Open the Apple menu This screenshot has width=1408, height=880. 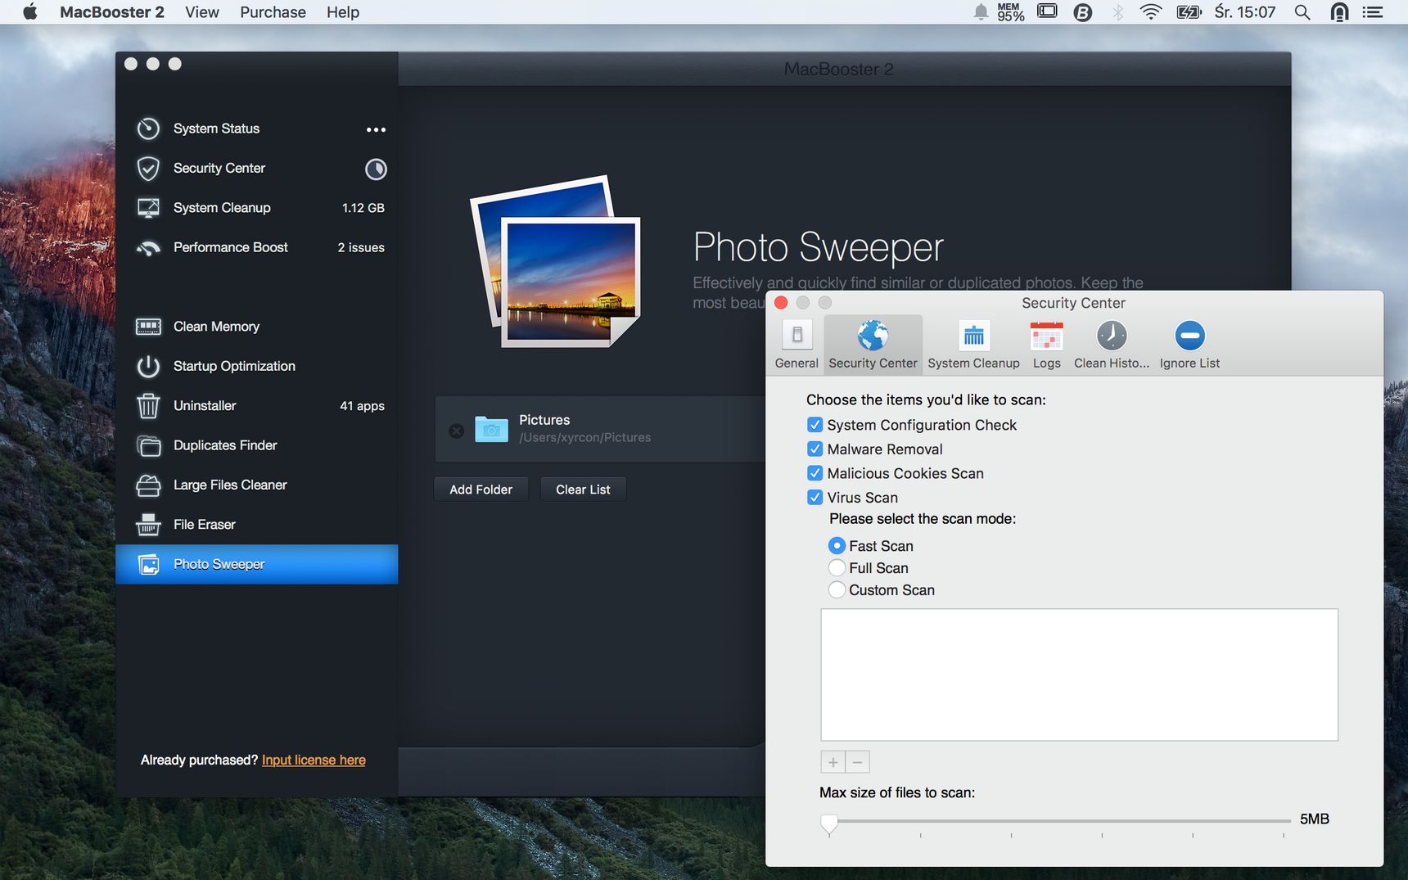[30, 11]
